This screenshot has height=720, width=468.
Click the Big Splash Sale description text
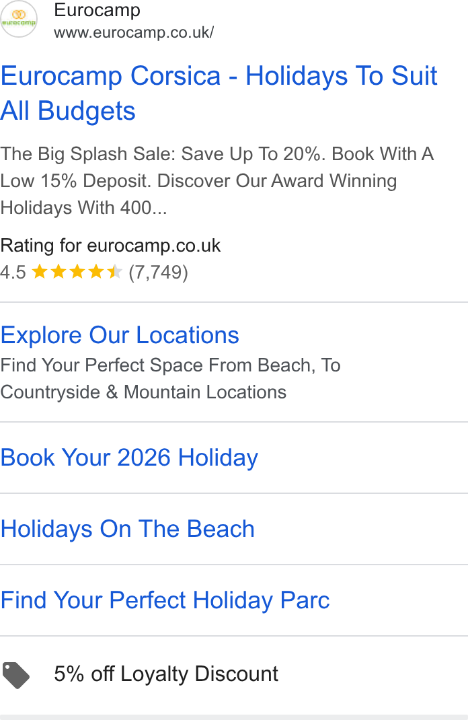217,180
